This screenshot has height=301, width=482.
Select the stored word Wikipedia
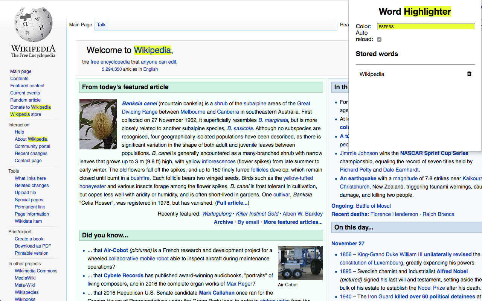pyautogui.click(x=372, y=74)
